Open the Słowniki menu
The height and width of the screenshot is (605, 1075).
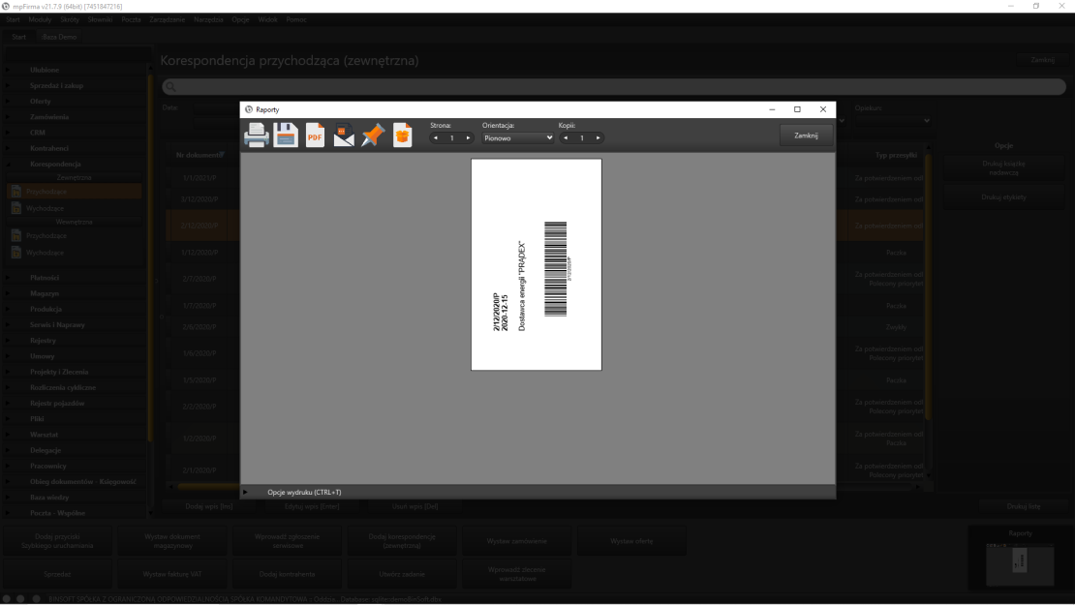pyautogui.click(x=100, y=20)
